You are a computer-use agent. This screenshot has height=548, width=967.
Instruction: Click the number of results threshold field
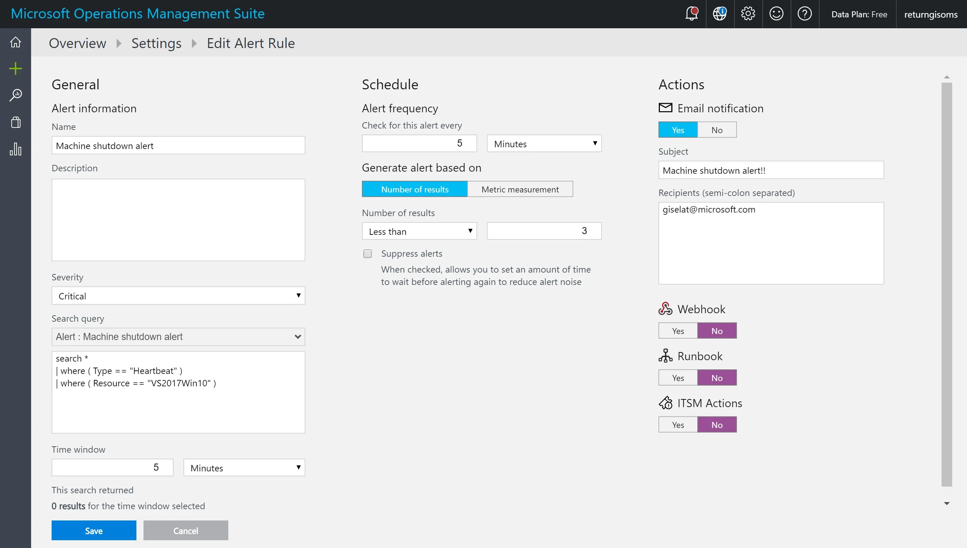click(544, 231)
